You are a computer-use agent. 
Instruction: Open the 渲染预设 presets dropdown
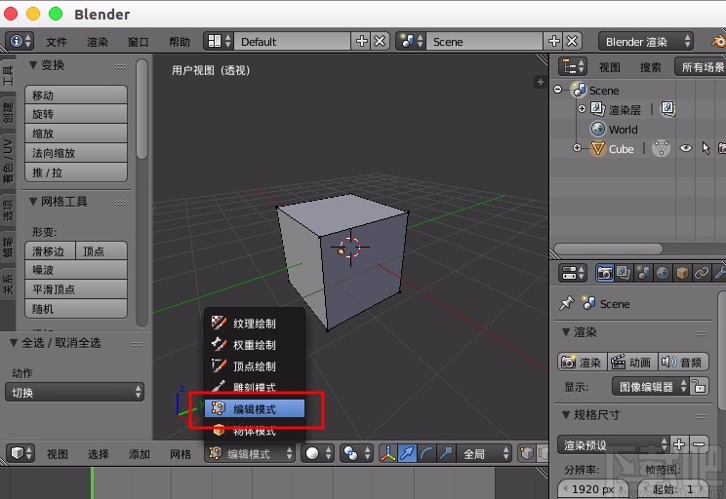coord(614,444)
